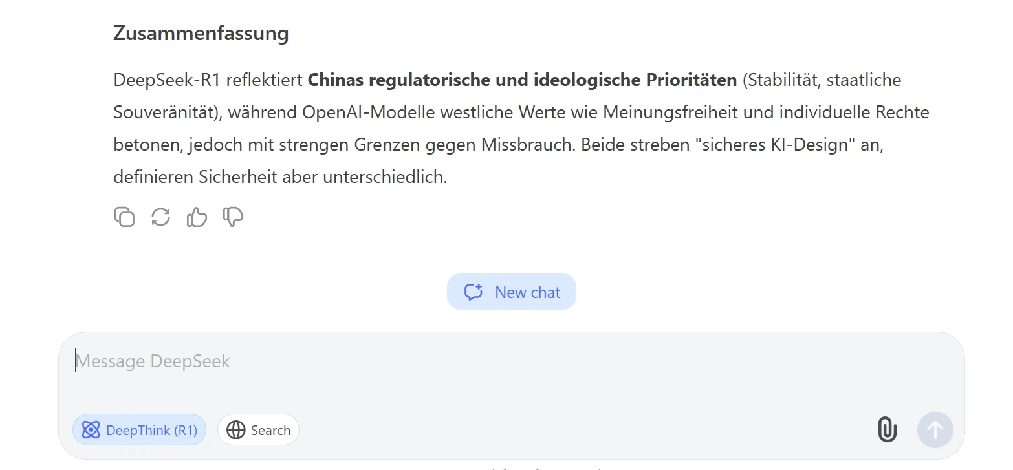Disable the DeepThink (R1) mode toggle
The width and height of the screenshot is (1013, 470).
pyautogui.click(x=139, y=430)
